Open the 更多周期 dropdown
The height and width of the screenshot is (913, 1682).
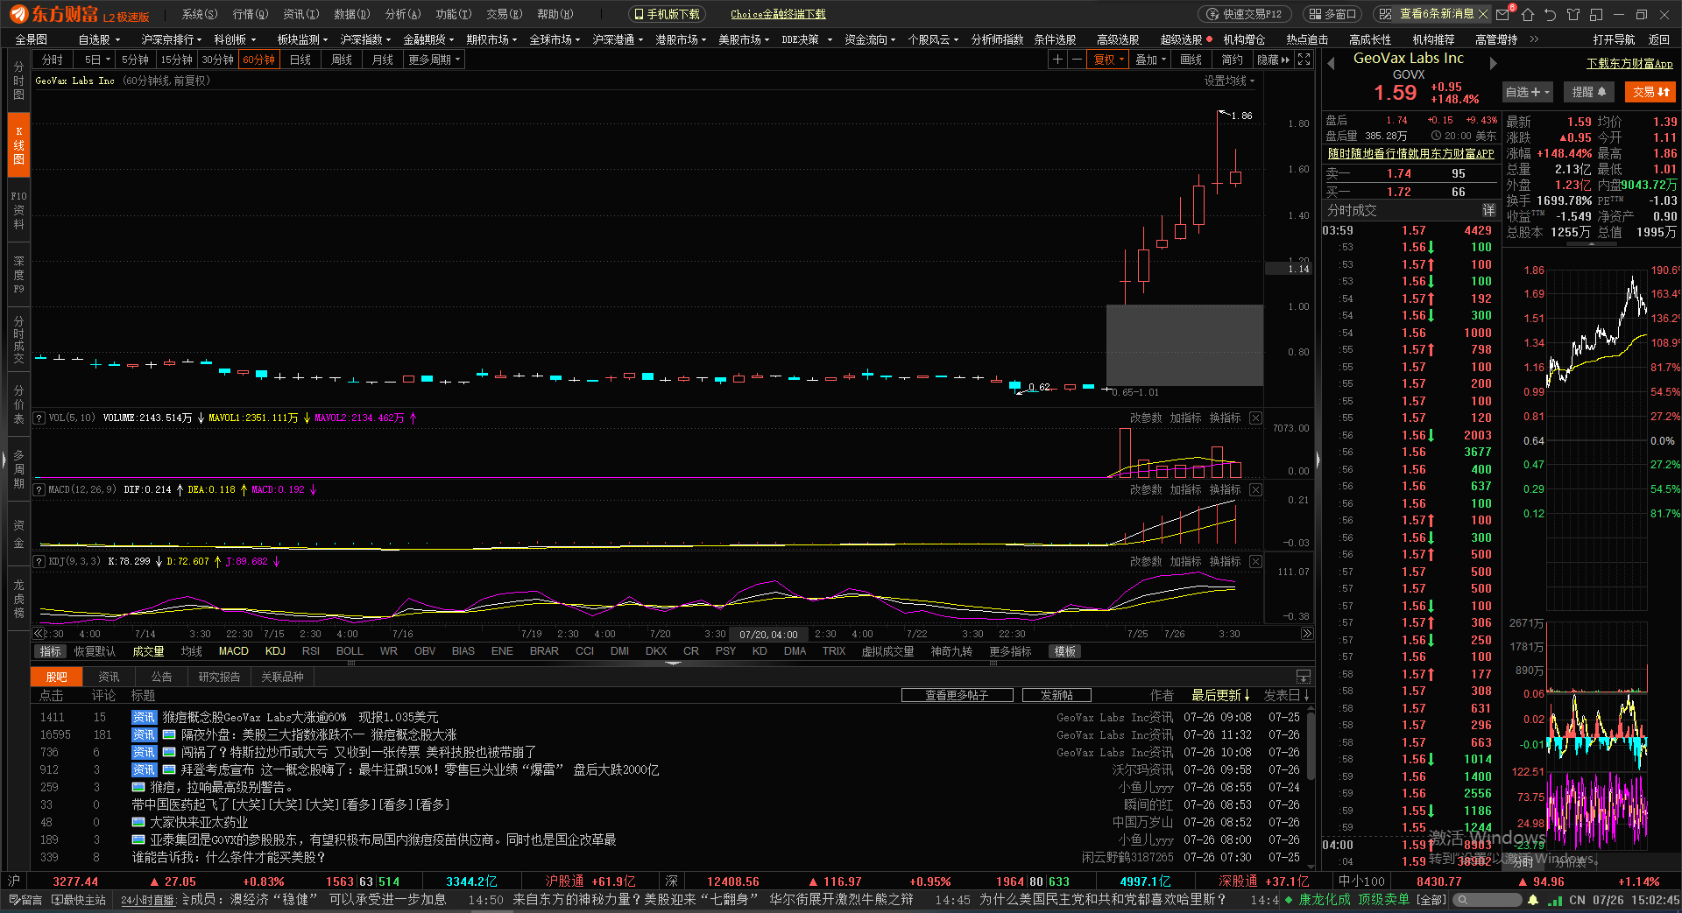pyautogui.click(x=434, y=60)
